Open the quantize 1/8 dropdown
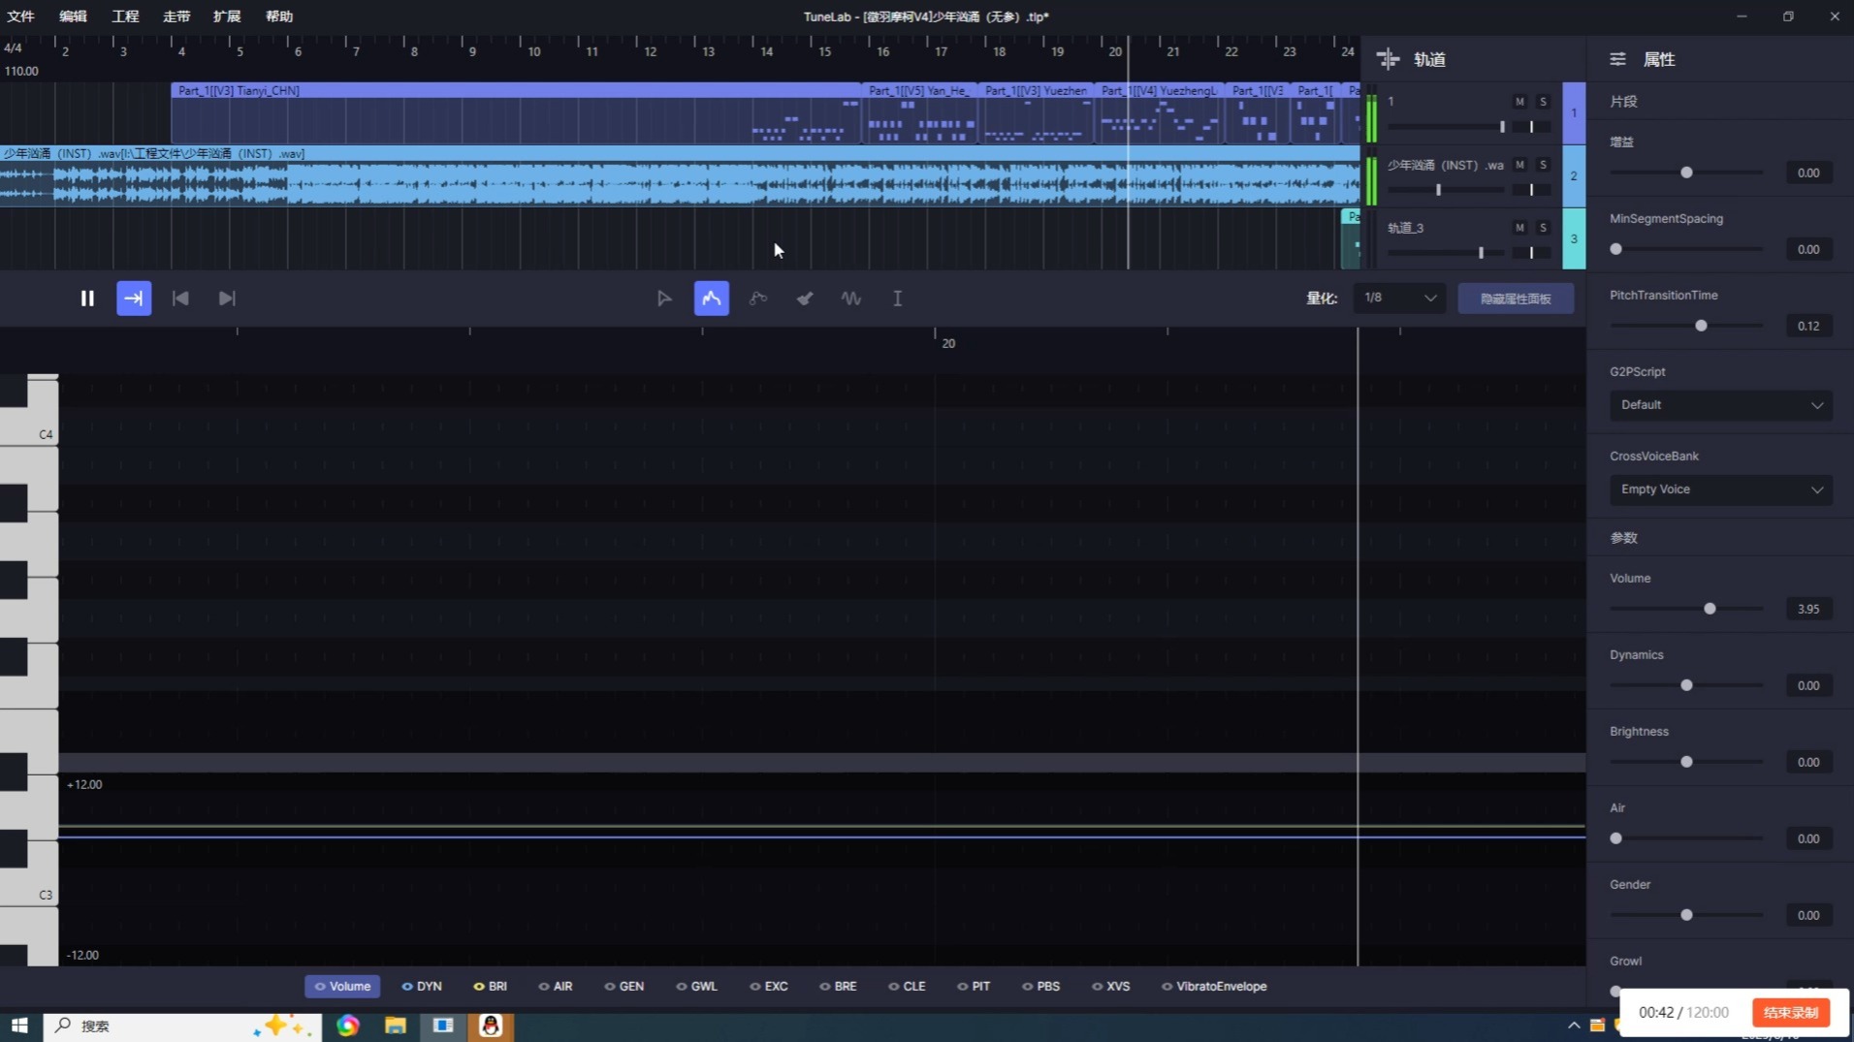This screenshot has height=1042, width=1854. tap(1399, 298)
